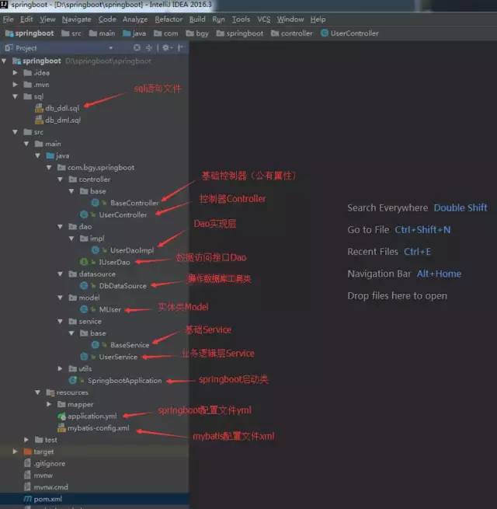Click the target folder icon
Image resolution: width=497 pixels, height=509 pixels.
point(28,451)
